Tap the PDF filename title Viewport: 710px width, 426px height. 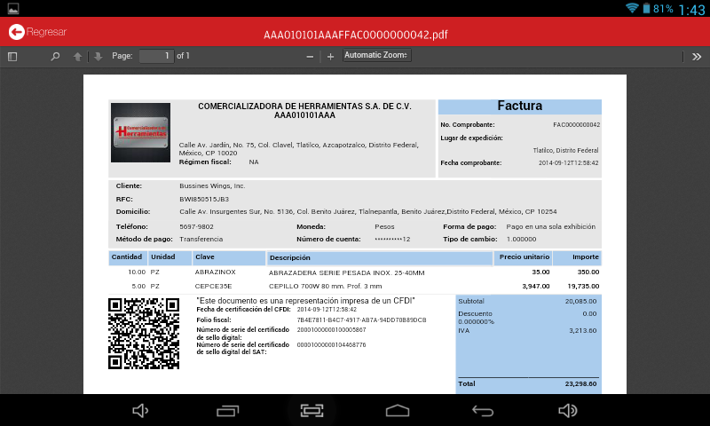356,35
